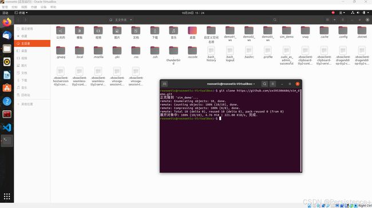
Task: Select the .config folder
Action: click(343, 32)
